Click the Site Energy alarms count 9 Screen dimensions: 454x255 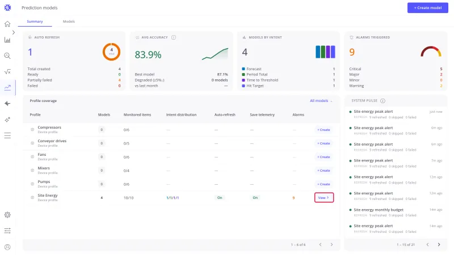293,198
